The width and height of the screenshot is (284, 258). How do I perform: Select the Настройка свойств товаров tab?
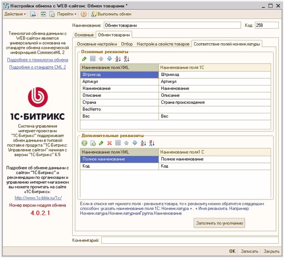coord(163,44)
